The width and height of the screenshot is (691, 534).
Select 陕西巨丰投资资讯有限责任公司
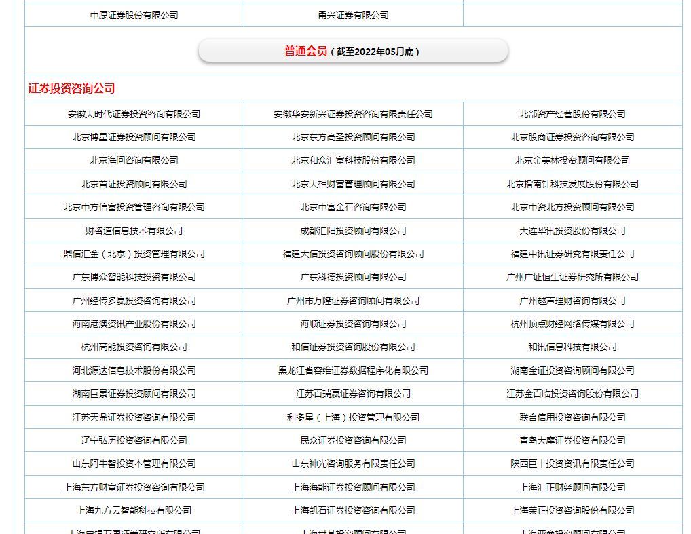click(x=572, y=463)
